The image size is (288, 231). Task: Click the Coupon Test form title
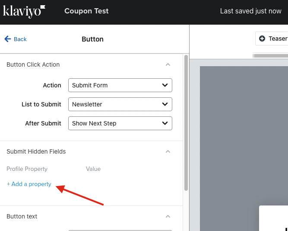pos(86,11)
